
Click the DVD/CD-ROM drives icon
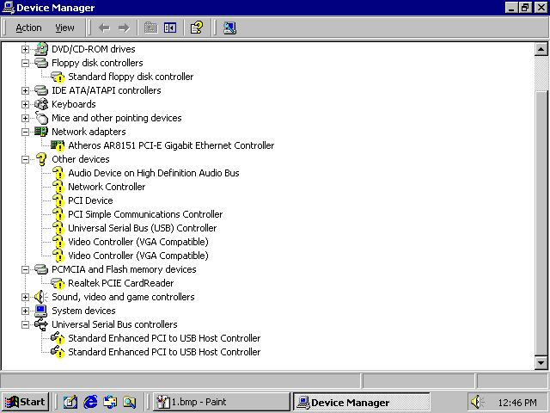(x=41, y=49)
